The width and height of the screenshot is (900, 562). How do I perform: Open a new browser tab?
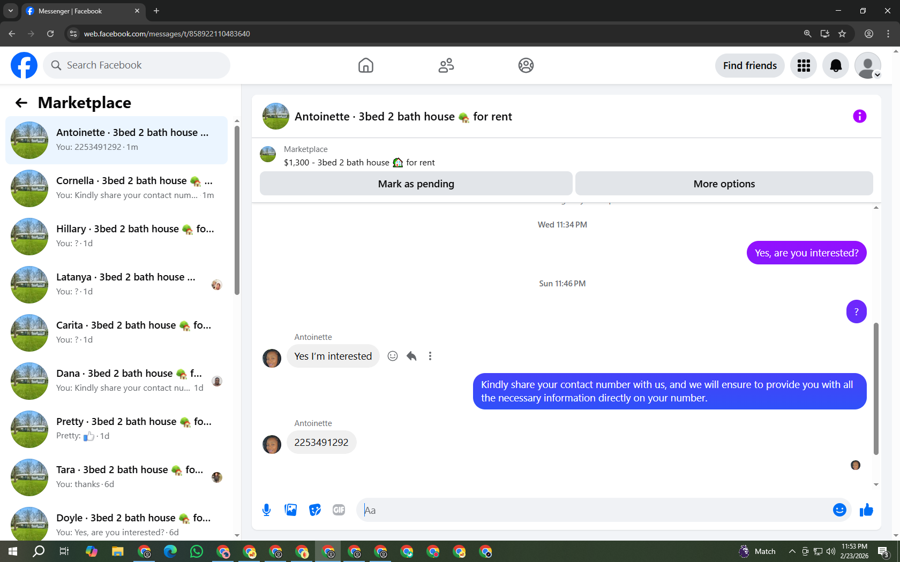(156, 11)
